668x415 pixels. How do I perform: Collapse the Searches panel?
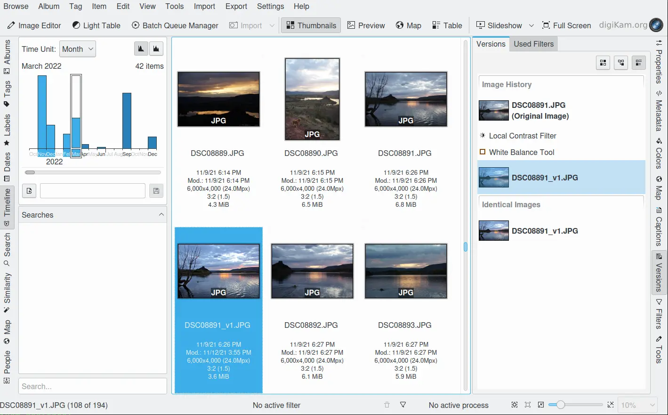161,215
